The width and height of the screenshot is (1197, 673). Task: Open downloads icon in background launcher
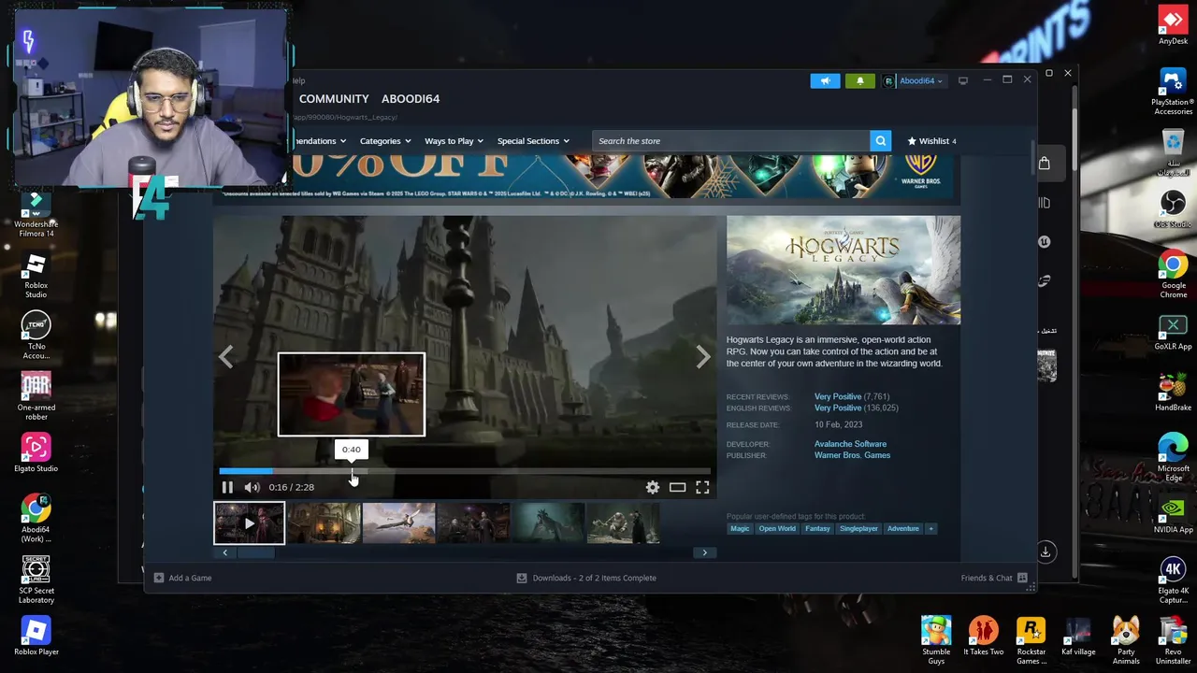1046,551
